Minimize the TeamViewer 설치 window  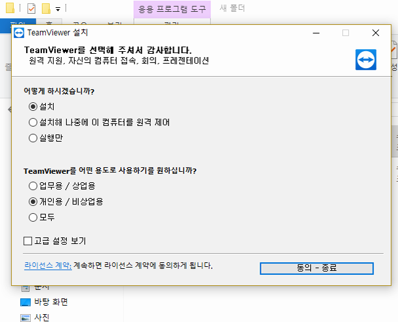316,33
